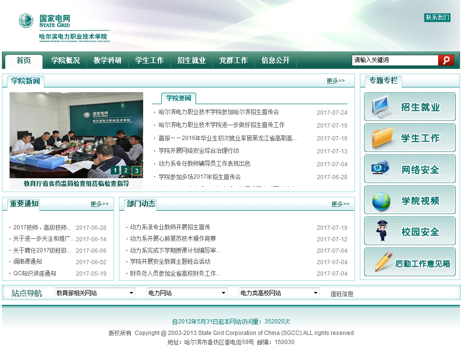Open the 学院概况 menu item
Viewport: 461px width, 355px height.
pos(65,61)
